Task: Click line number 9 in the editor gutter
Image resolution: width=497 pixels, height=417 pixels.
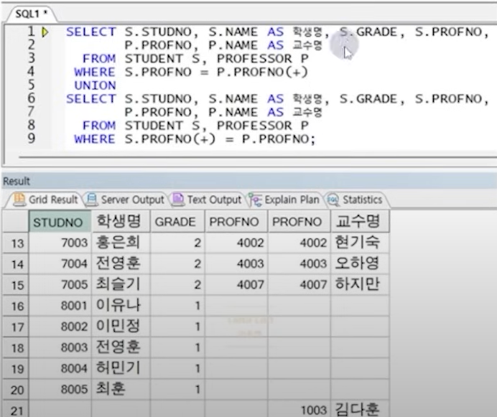Action: click(x=32, y=139)
